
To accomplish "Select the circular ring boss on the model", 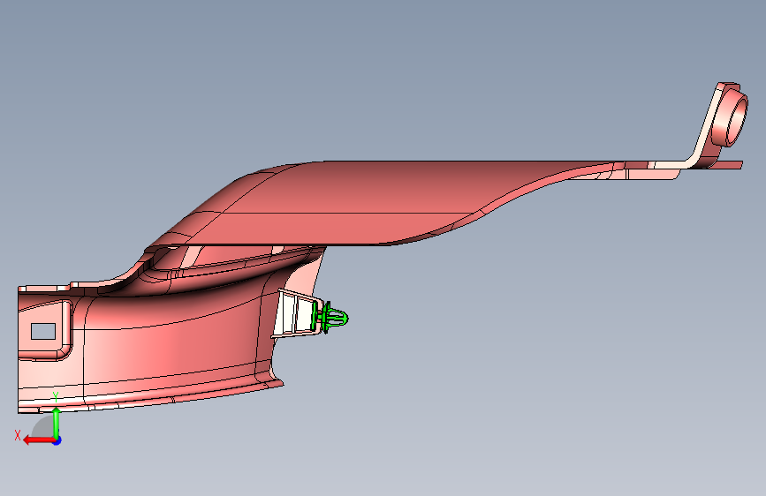I will (730, 116).
